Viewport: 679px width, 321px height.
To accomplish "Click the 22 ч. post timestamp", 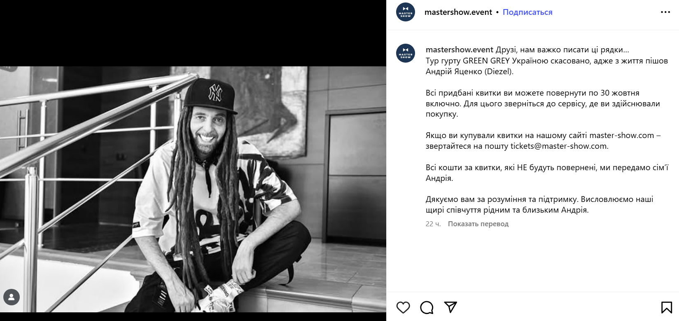I will 433,224.
